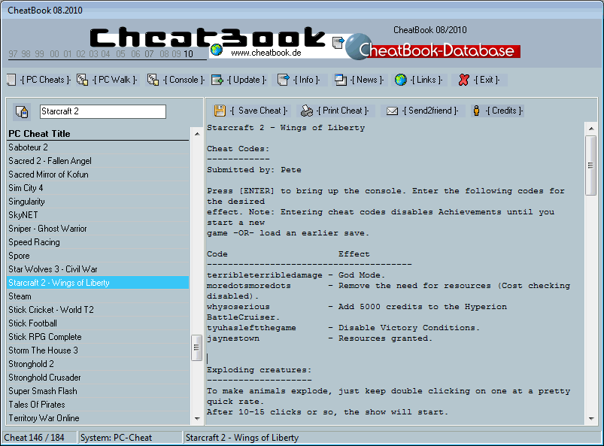Select Stick RPG Complete entry

(99, 337)
